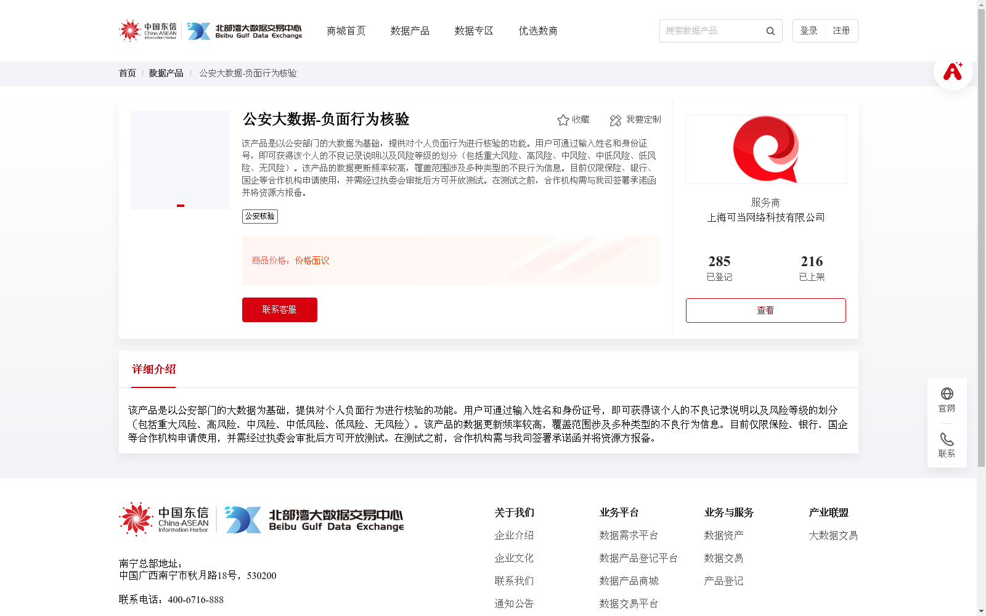The width and height of the screenshot is (986, 616).
Task: Open footer link 数据交易平台
Action: coord(629,604)
